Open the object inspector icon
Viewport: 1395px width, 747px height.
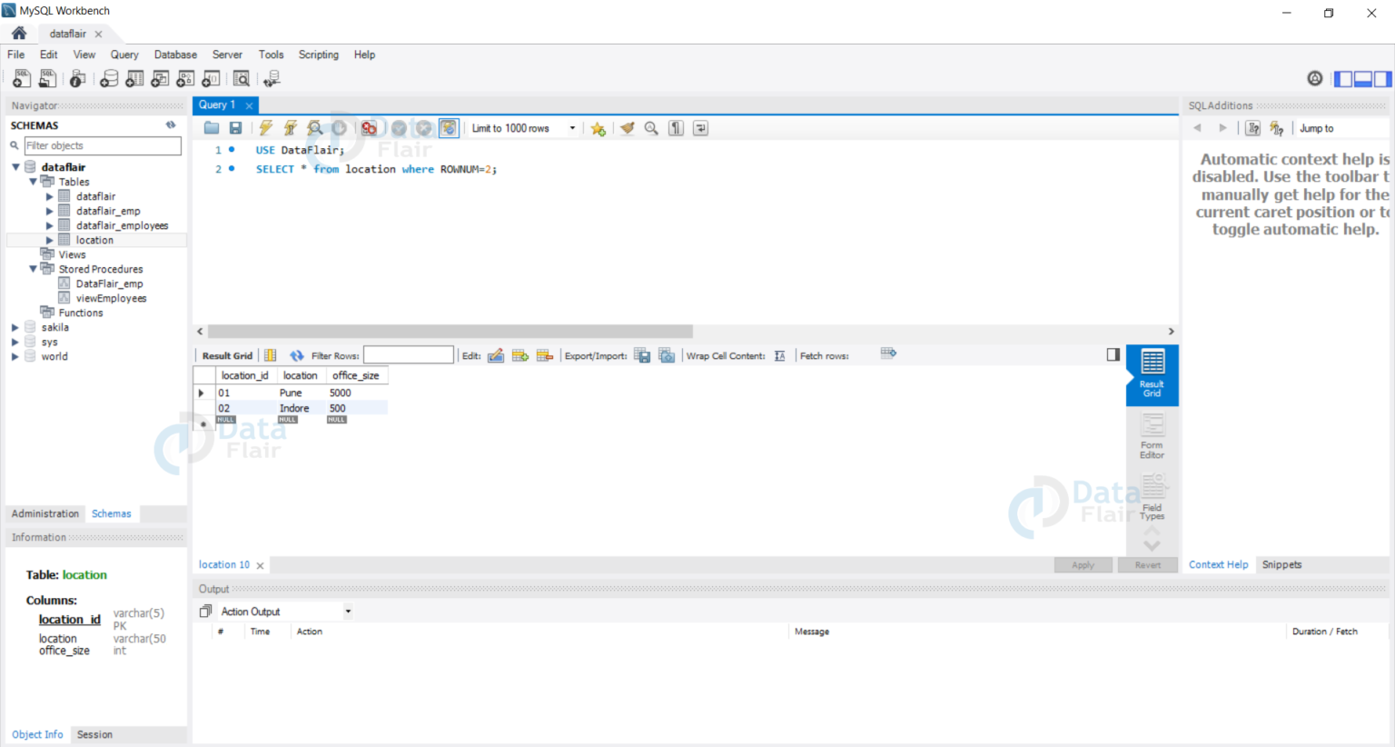pos(78,79)
